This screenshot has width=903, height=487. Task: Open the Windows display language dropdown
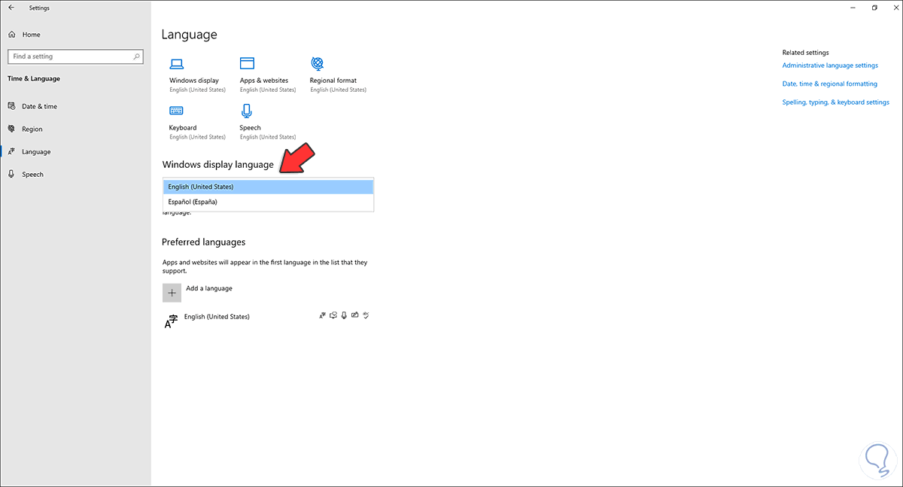268,186
